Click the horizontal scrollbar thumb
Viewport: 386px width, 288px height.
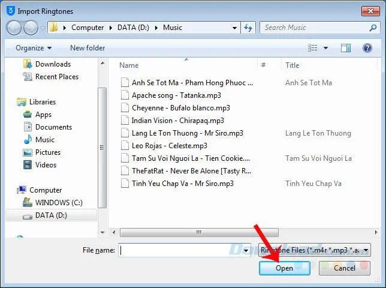[x=199, y=232]
